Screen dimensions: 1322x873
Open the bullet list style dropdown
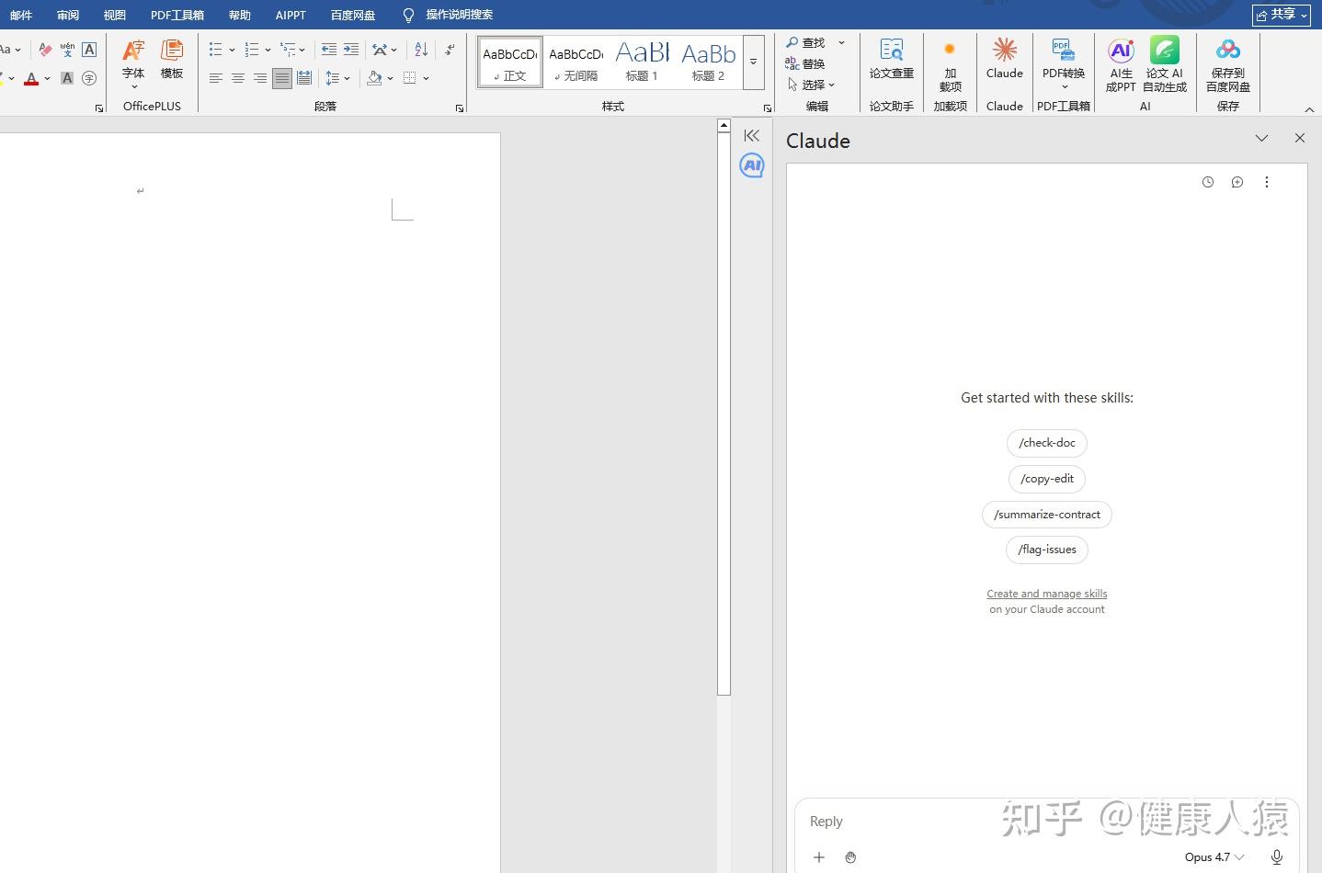coord(232,51)
